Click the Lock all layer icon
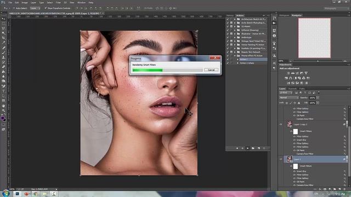The height and width of the screenshot is (197, 351). click(x=299, y=103)
